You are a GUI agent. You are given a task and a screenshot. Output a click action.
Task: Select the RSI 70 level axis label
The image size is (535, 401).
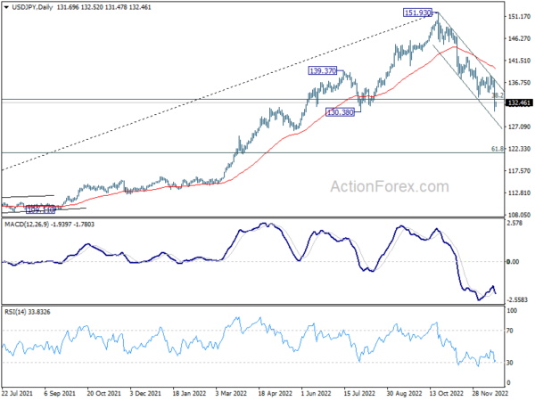[x=512, y=331]
